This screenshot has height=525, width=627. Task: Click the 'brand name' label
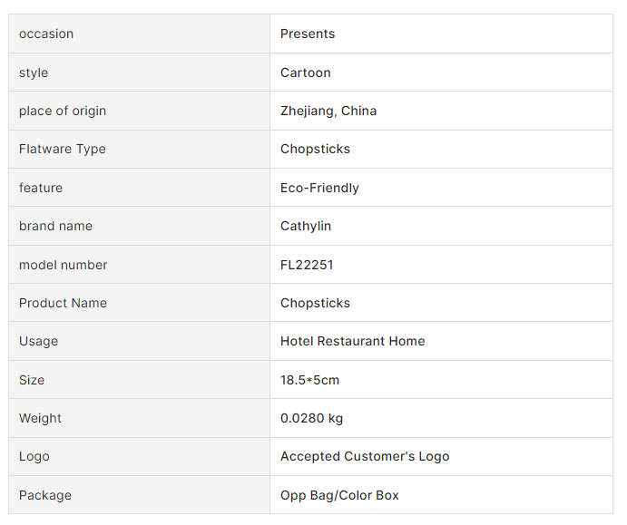pyautogui.click(x=55, y=226)
